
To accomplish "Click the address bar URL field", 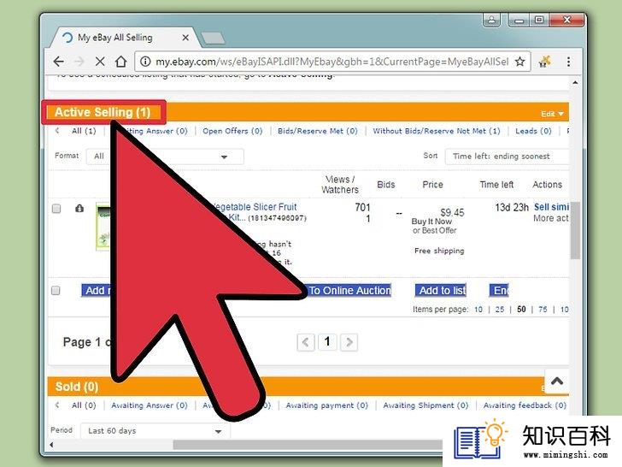I will [x=332, y=62].
